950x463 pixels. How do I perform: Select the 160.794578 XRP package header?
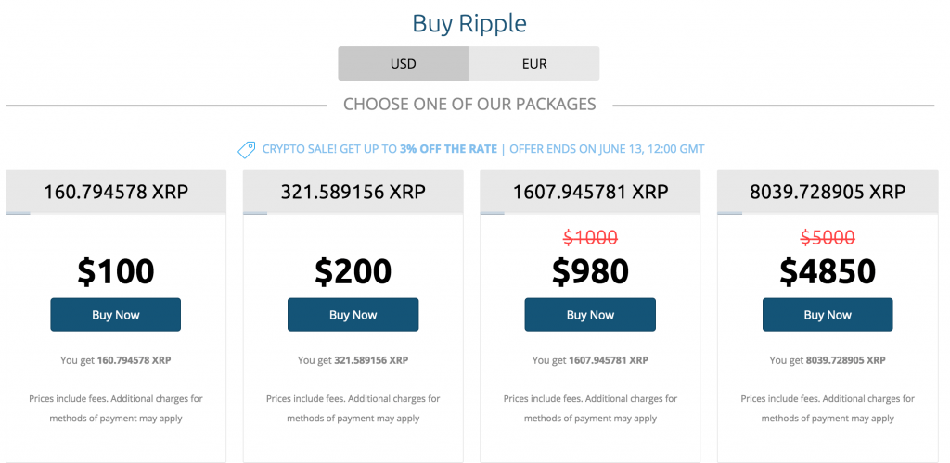point(116,193)
